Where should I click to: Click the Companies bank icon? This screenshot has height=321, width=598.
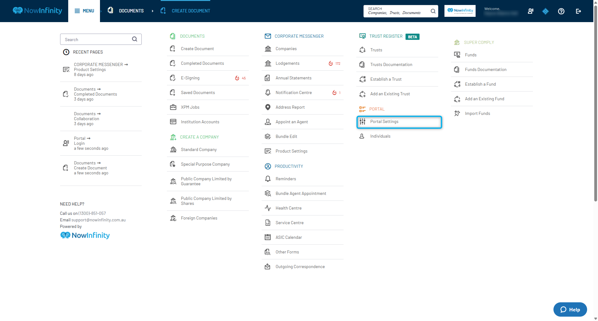(x=268, y=49)
